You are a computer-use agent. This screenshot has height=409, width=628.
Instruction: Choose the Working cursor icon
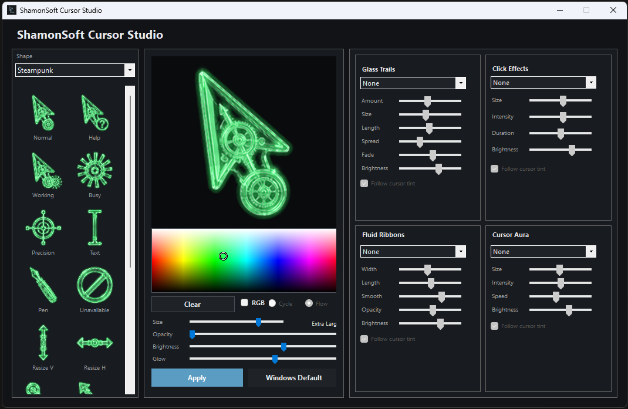point(46,171)
